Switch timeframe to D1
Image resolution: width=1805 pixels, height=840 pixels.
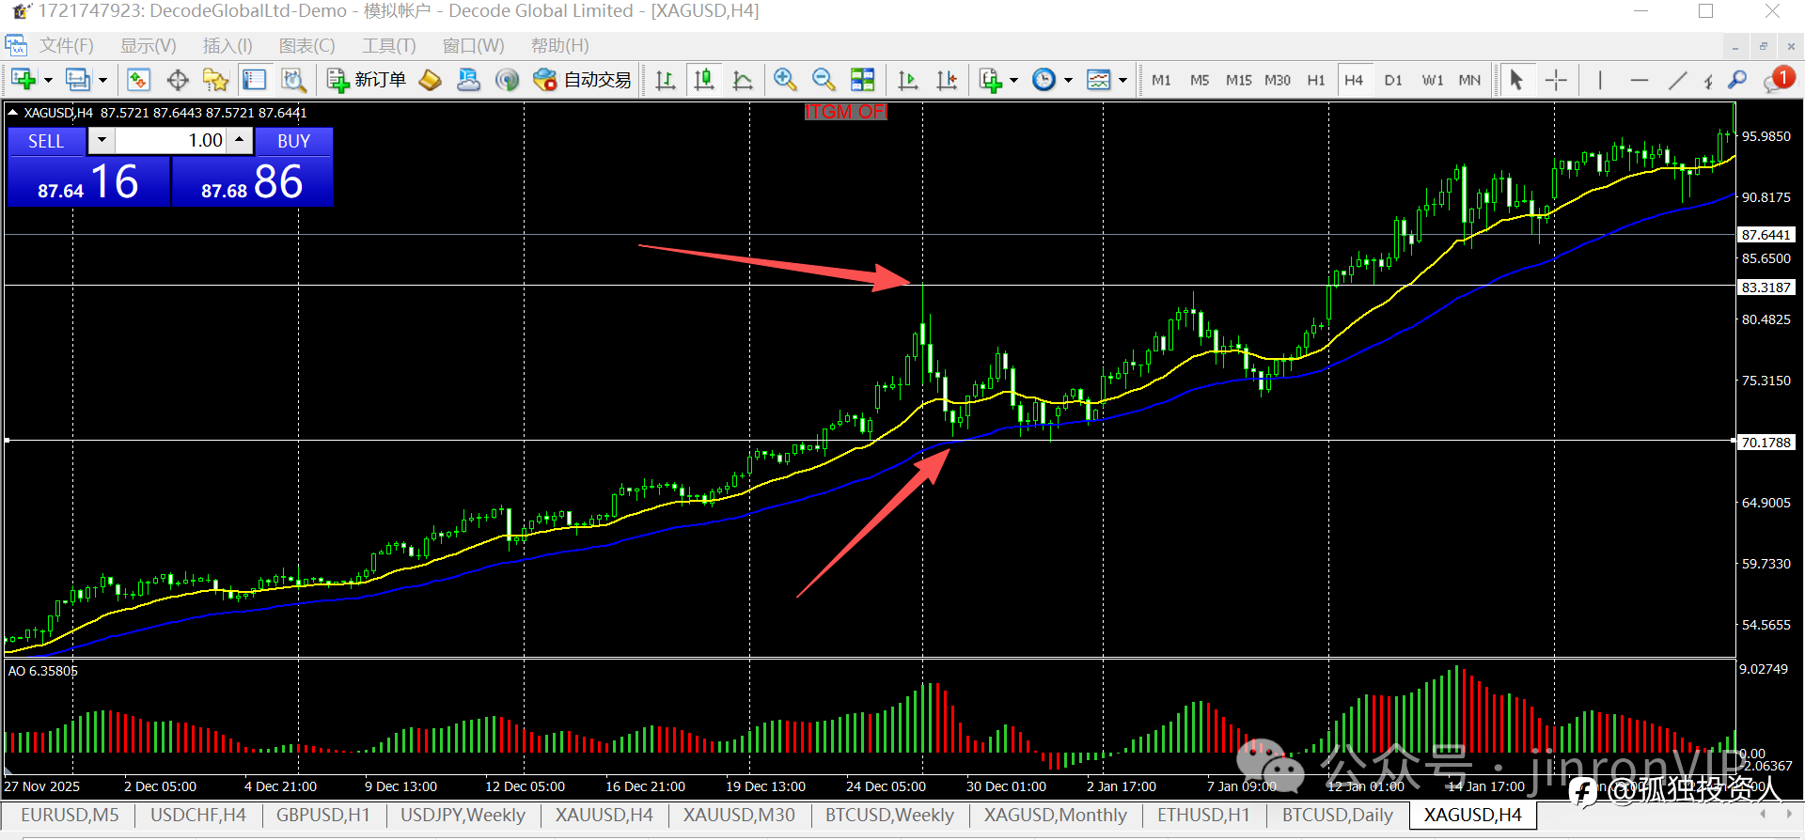1393,80
